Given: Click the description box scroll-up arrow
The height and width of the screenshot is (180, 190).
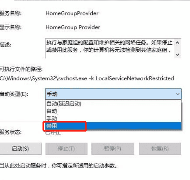Looking at the screenshot, I should click(x=177, y=43).
